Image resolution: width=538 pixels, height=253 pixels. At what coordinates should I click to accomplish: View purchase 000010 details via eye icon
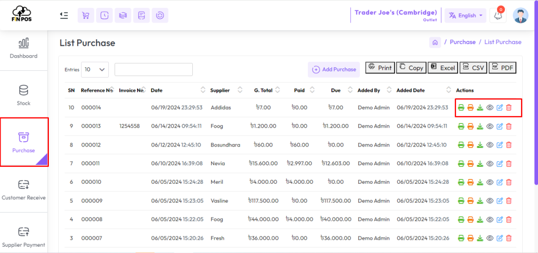point(490,182)
